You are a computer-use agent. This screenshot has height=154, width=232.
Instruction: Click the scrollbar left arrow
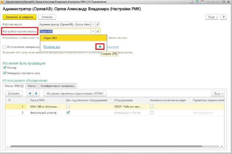[7, 146]
